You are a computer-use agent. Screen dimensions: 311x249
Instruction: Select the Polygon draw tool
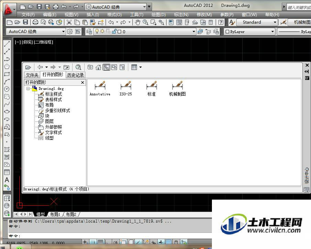(7, 67)
